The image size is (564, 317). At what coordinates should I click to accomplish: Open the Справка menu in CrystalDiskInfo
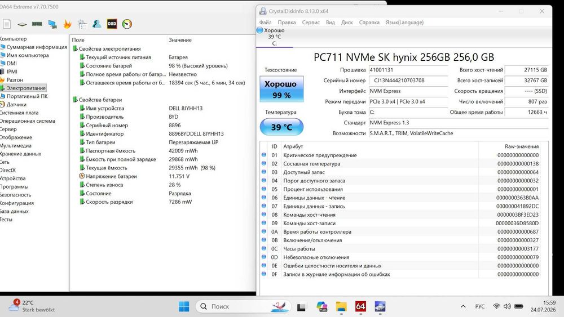click(369, 23)
